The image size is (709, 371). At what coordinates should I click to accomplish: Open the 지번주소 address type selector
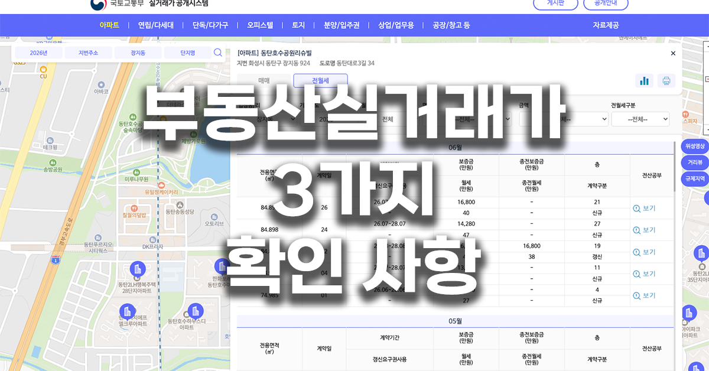(89, 53)
